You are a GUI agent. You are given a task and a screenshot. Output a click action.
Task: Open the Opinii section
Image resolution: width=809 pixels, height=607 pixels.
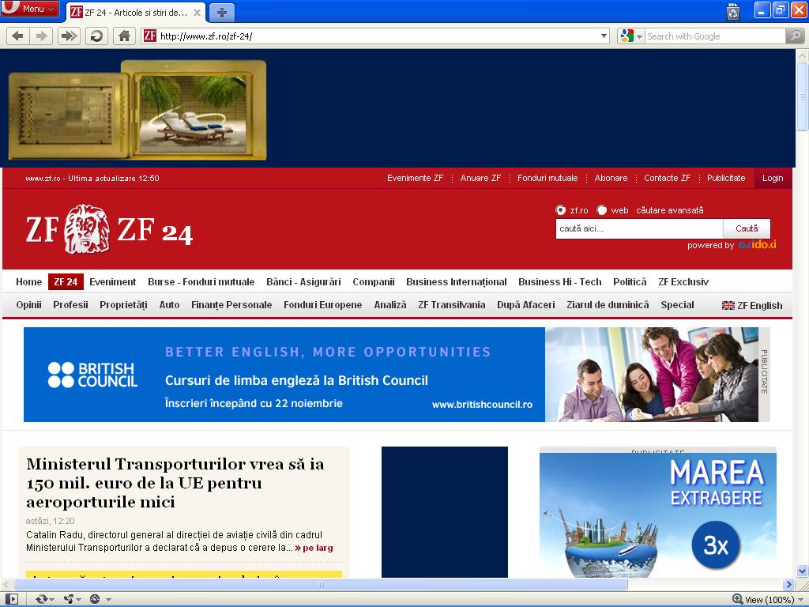tap(29, 305)
